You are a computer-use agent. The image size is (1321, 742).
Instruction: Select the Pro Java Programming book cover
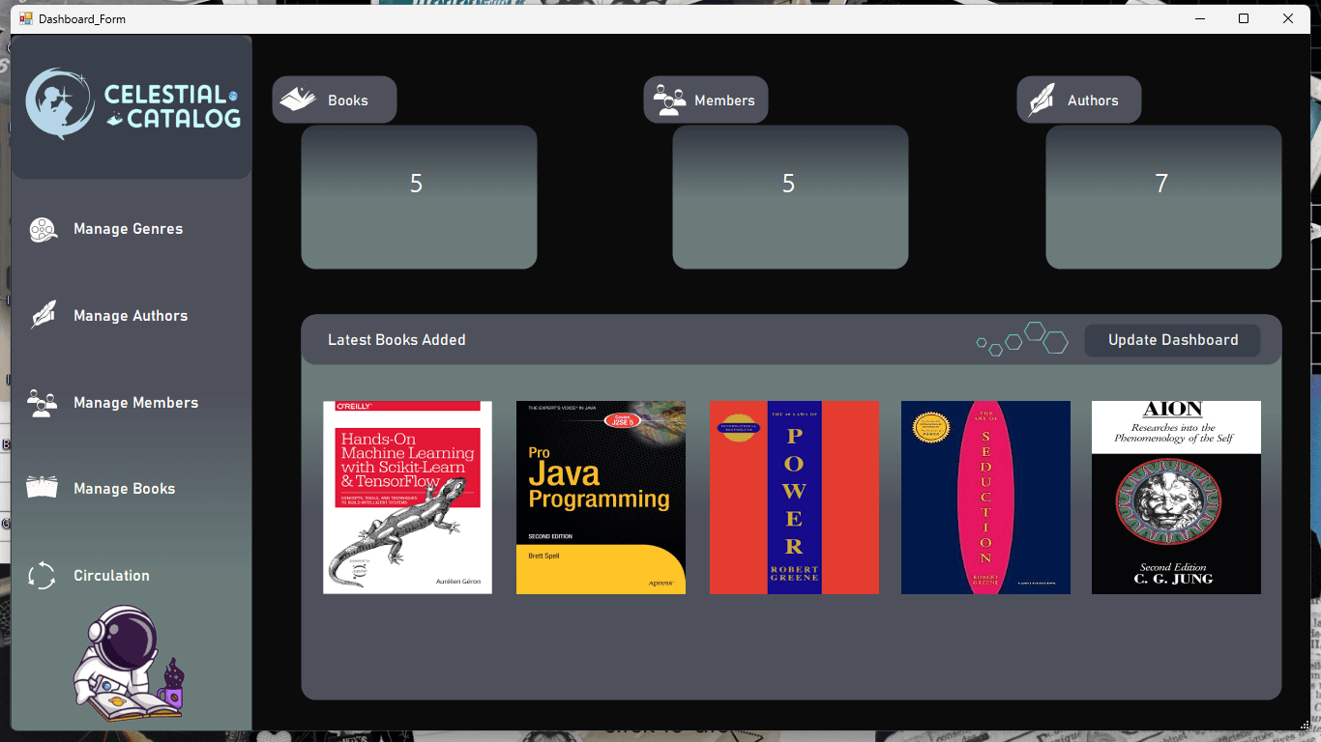coord(601,498)
